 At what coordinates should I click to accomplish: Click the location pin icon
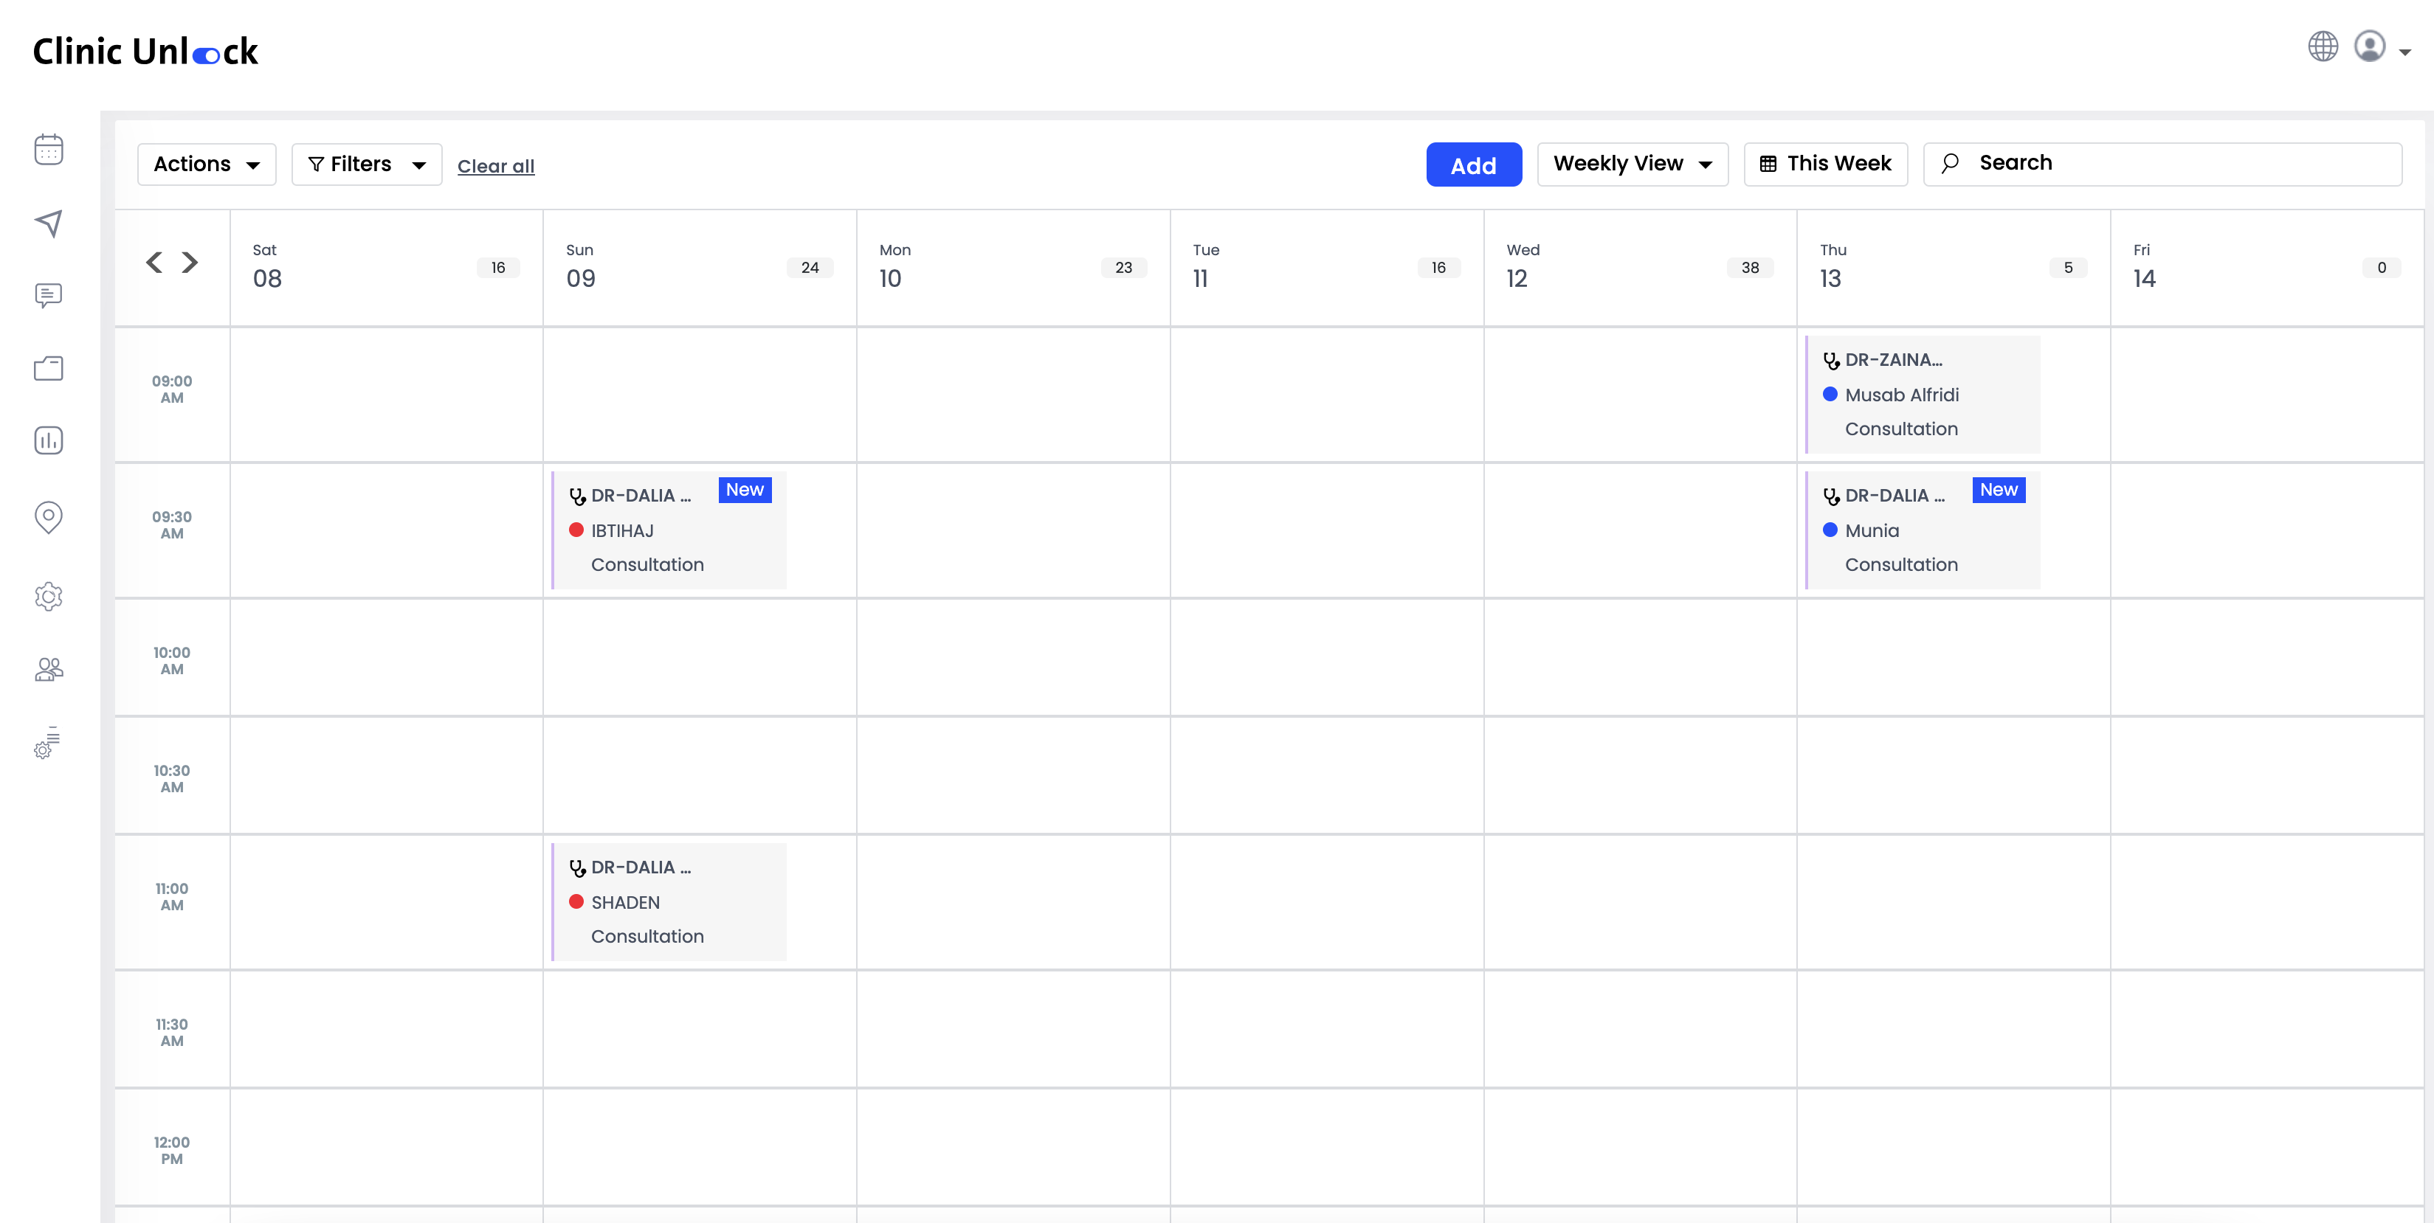pos(48,516)
